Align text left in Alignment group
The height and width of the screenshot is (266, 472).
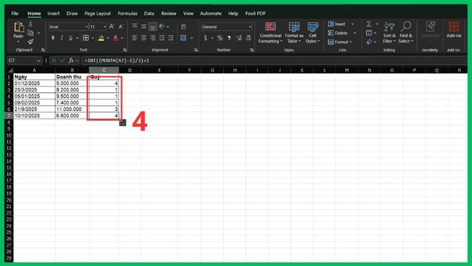pos(135,38)
